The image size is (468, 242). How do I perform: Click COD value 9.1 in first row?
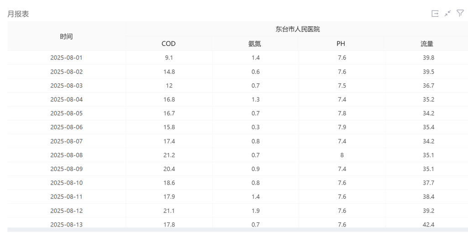click(x=169, y=58)
